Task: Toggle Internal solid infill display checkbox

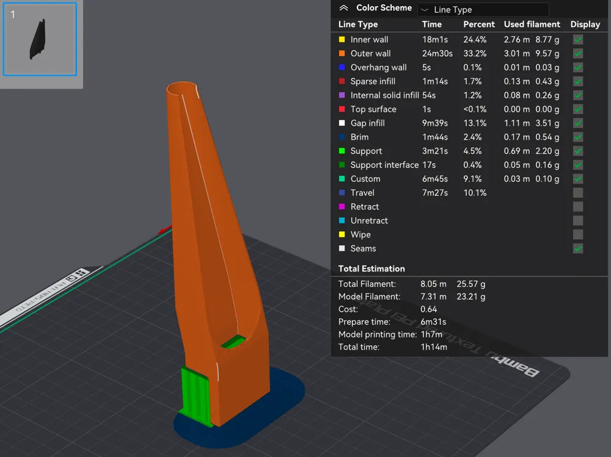Action: pos(578,95)
